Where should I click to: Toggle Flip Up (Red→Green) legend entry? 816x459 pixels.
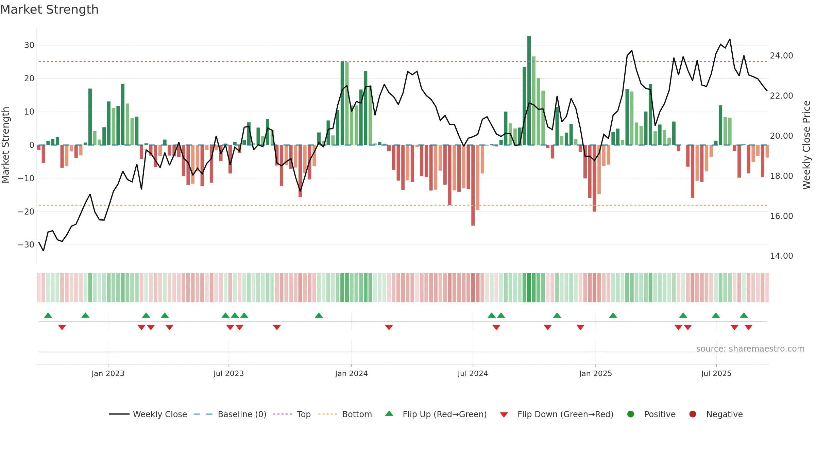point(436,414)
